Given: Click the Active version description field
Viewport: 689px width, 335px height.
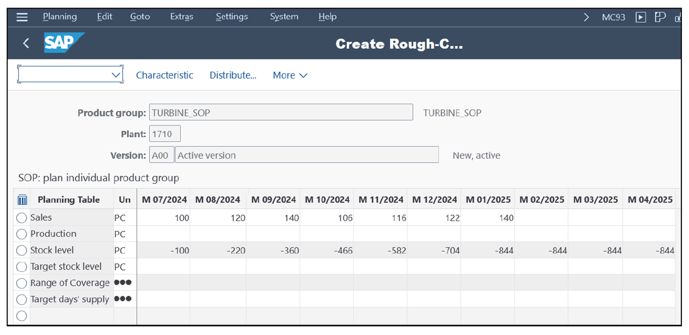Looking at the screenshot, I should point(307,155).
